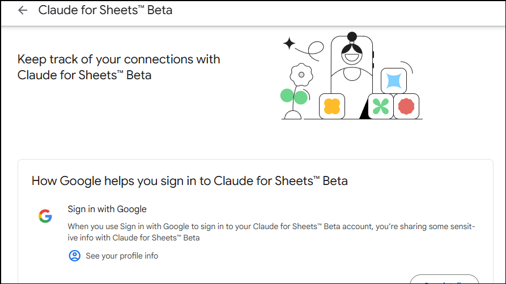This screenshot has height=284, width=506.
Task: Click the yellow flower block in illustration
Action: (x=332, y=106)
